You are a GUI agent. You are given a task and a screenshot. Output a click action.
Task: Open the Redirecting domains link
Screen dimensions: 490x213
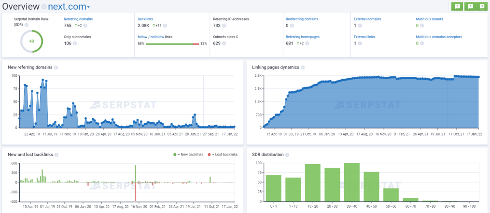(301, 19)
